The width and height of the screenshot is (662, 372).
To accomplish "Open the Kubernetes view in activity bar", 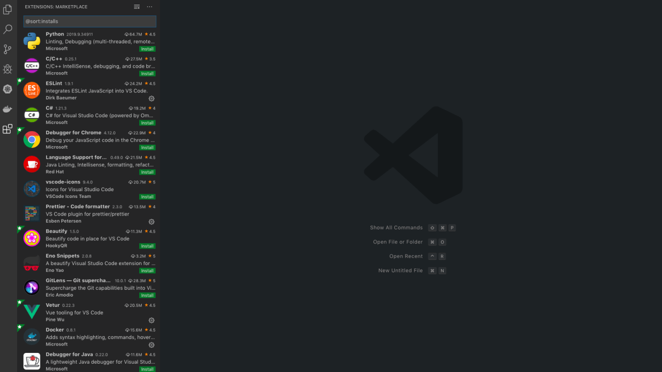I will [x=7, y=89].
